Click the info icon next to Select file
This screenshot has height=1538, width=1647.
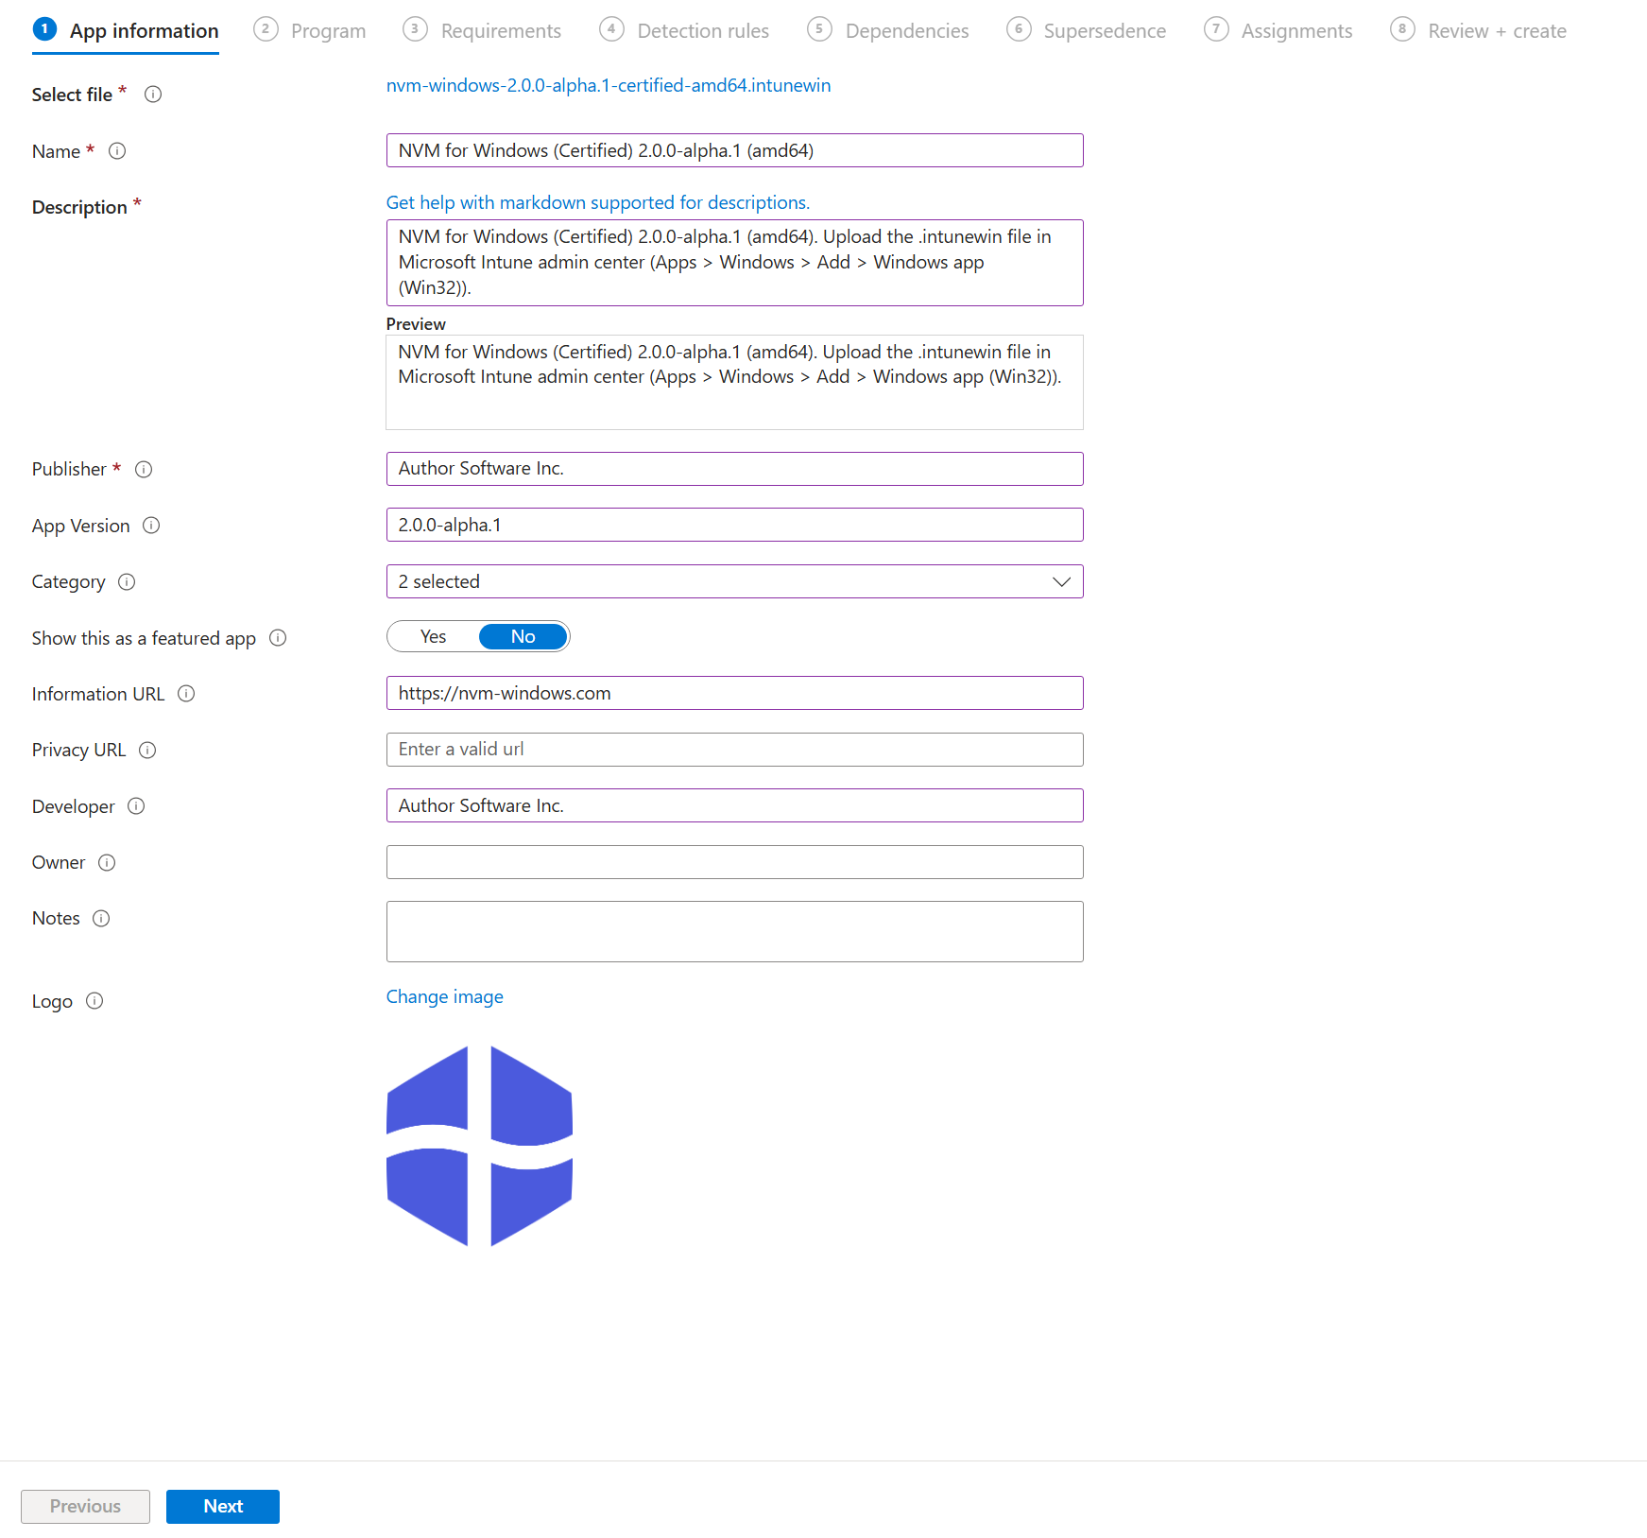[153, 95]
